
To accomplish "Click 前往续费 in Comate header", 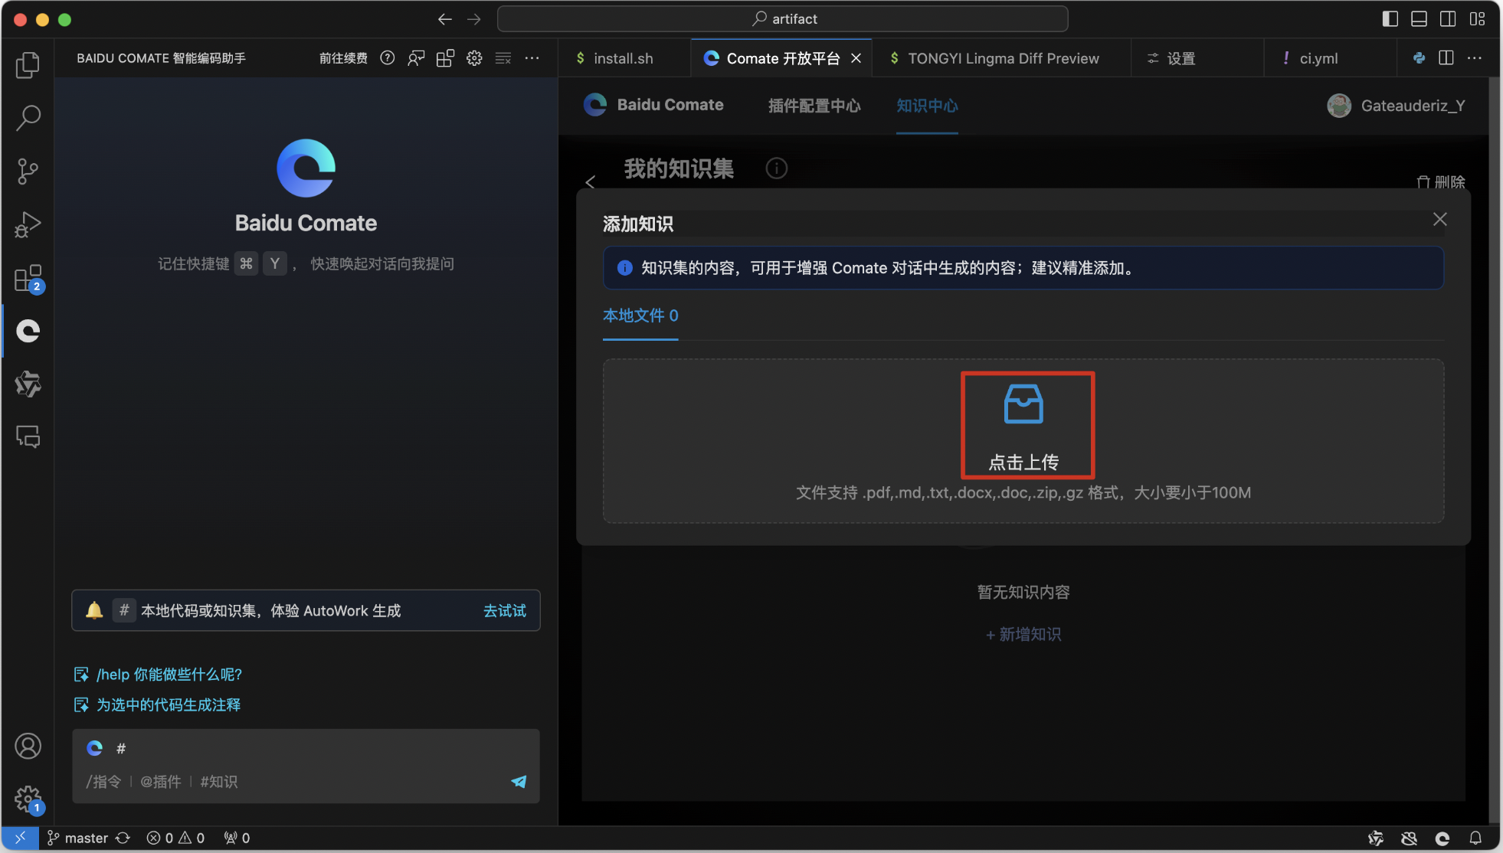I will (x=343, y=58).
